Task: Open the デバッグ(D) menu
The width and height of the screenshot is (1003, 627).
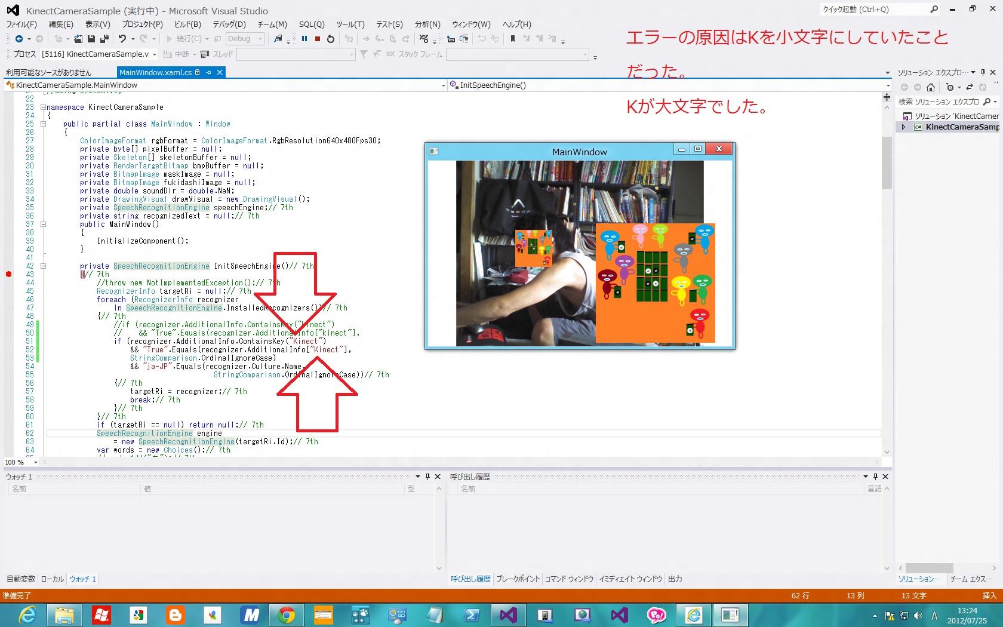Action: [x=229, y=24]
